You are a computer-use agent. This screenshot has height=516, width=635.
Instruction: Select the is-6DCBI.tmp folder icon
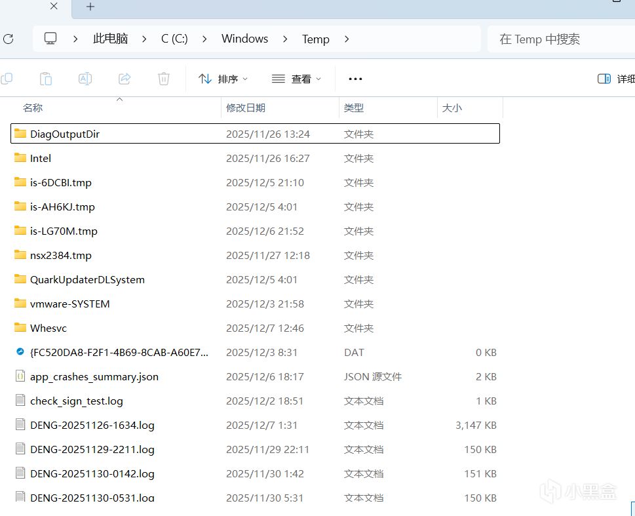coord(20,182)
